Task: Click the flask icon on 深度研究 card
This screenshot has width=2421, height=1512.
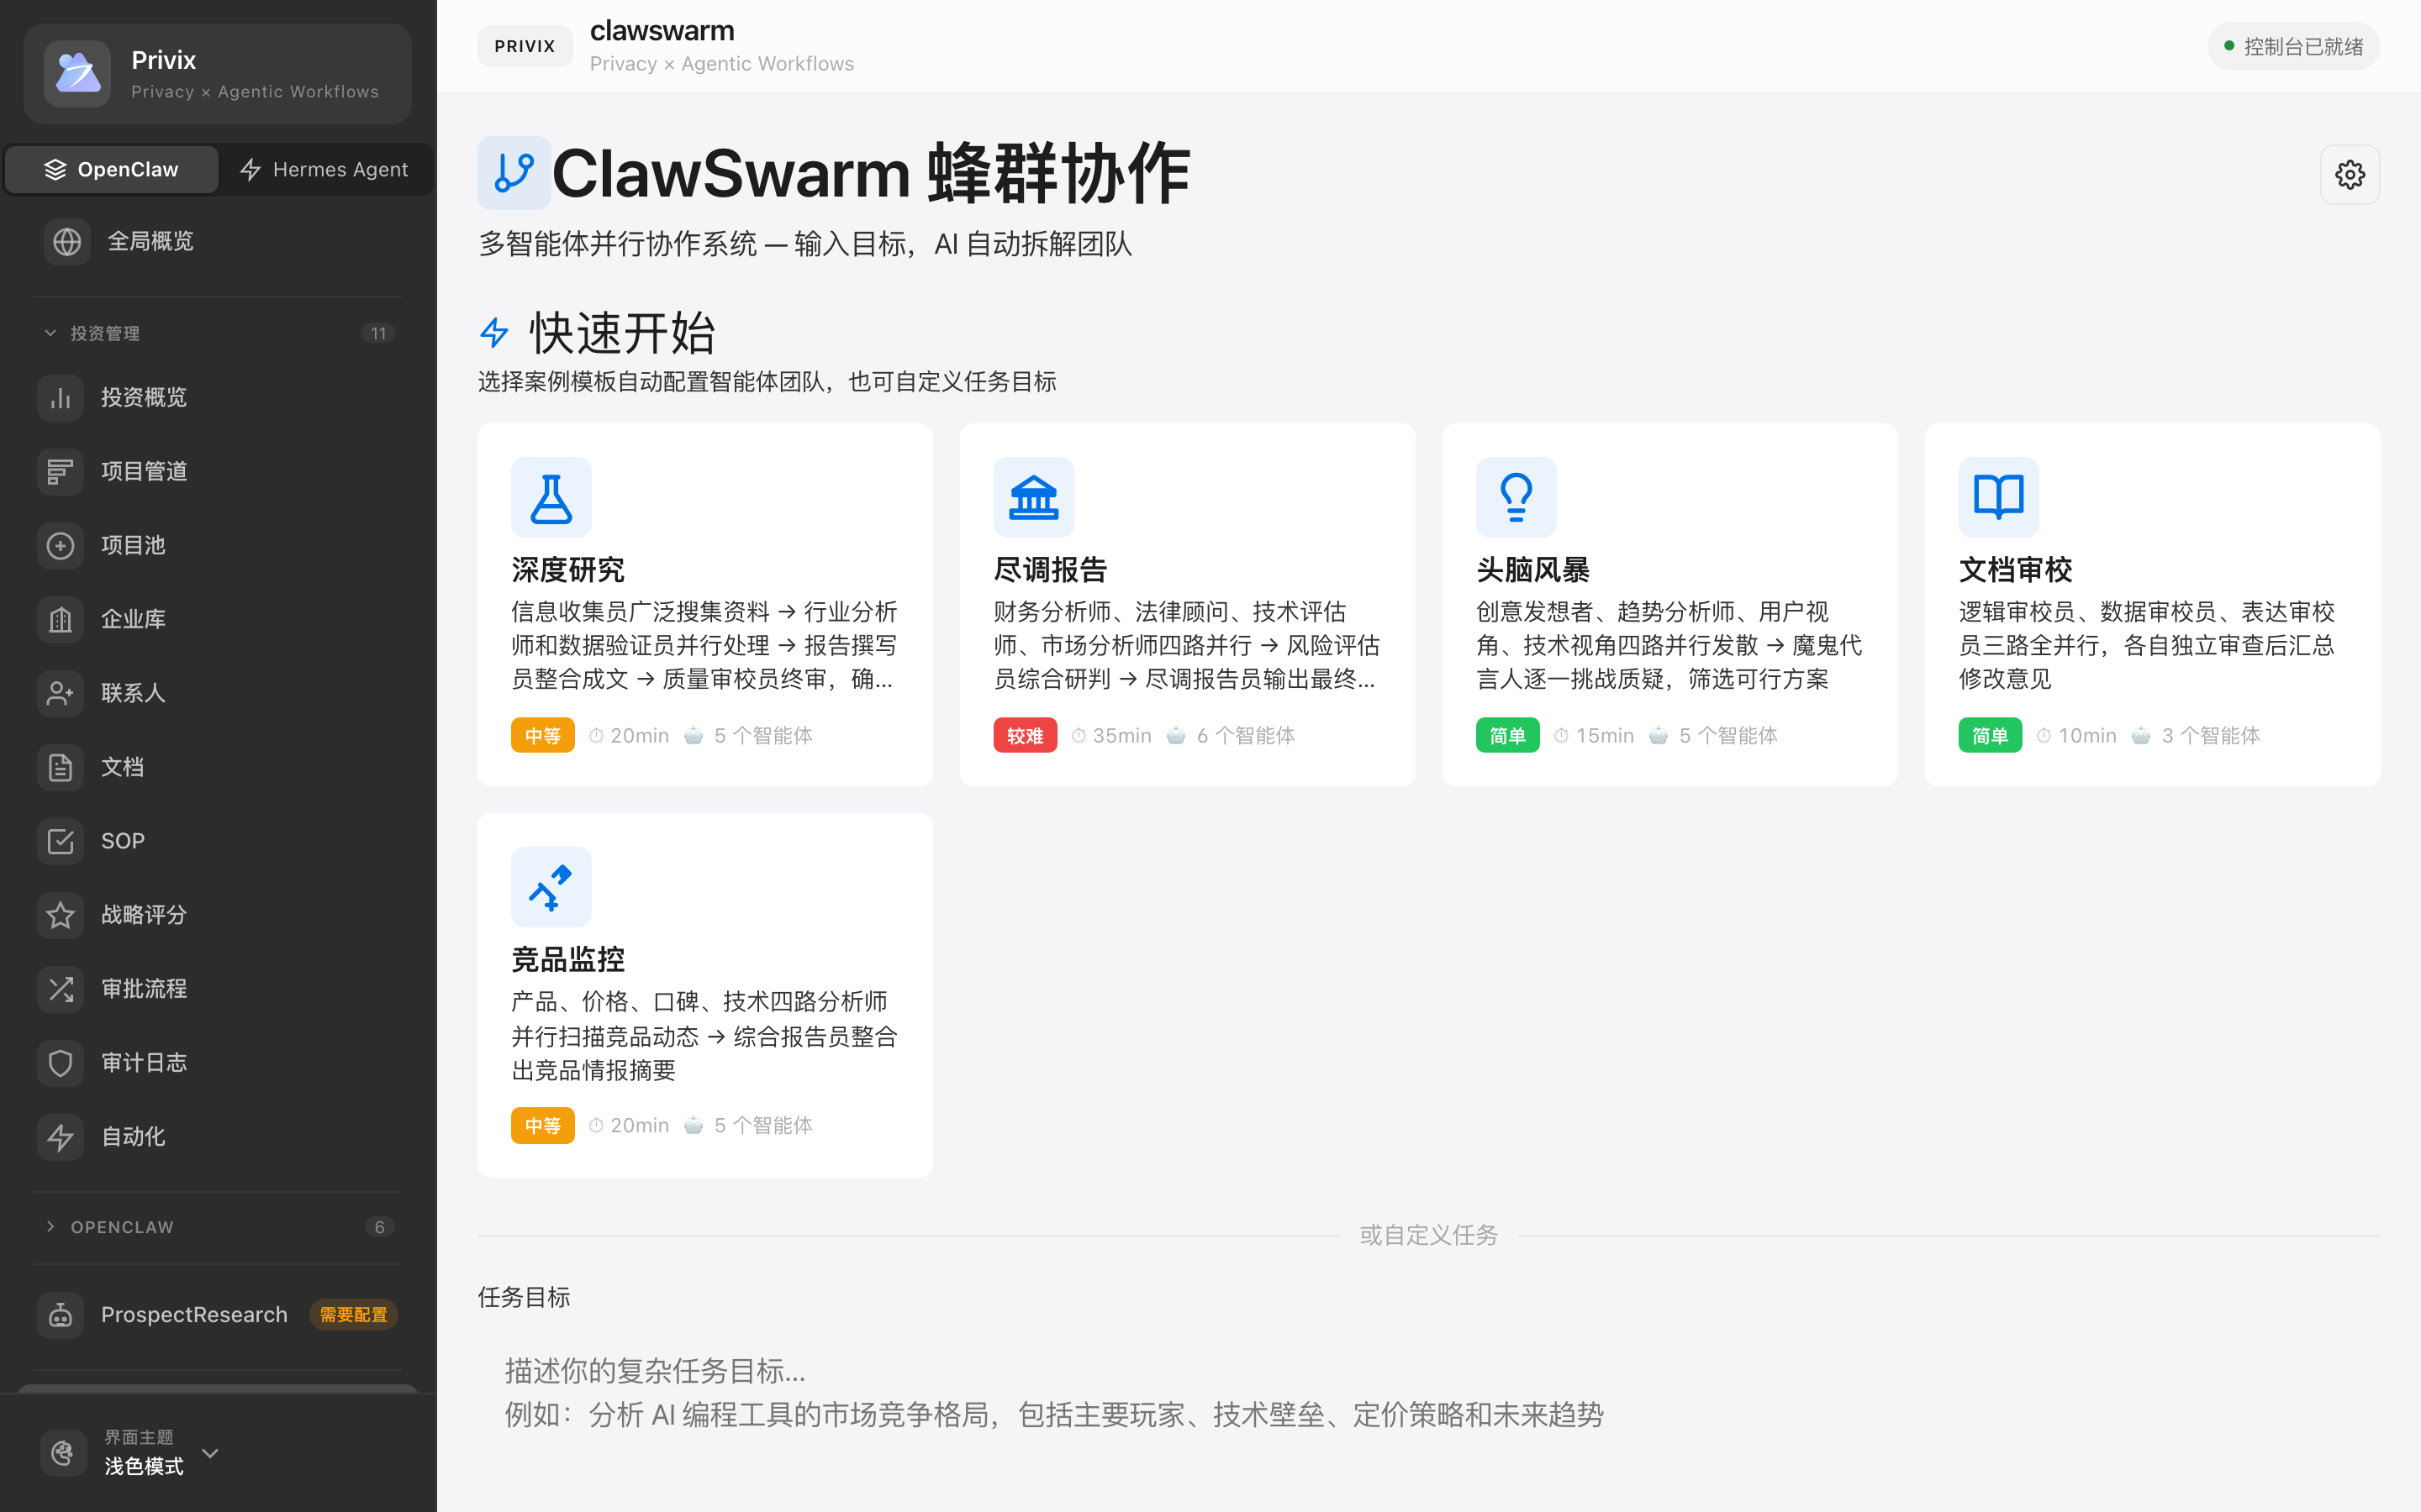Action: pos(551,497)
